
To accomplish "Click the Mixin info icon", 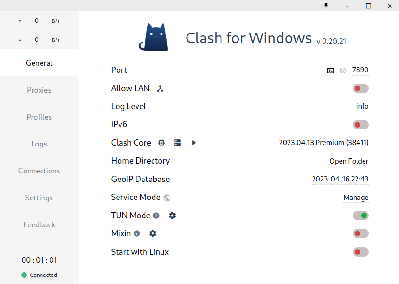I will tap(136, 233).
